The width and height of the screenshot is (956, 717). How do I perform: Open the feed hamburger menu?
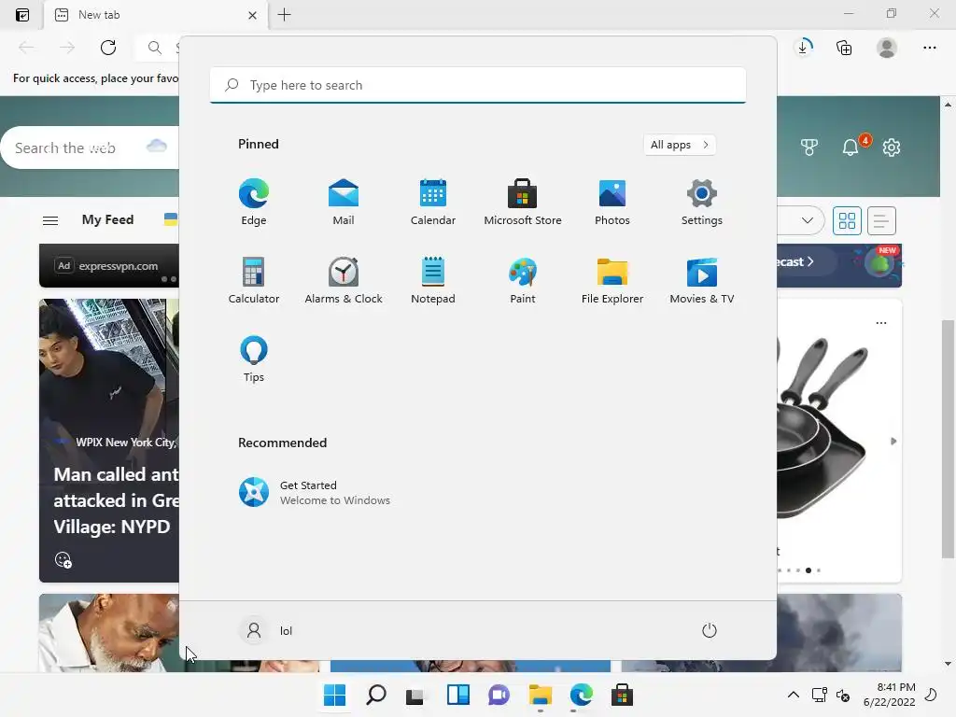(50, 220)
